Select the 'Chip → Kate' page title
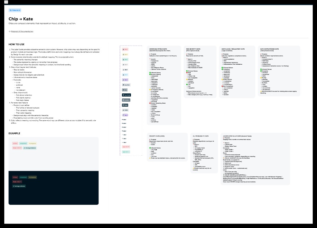The height and width of the screenshot is (228, 317). pyautogui.click(x=21, y=19)
